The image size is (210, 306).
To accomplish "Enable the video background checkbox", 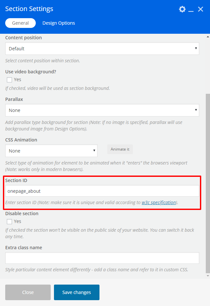I will pos(9,80).
